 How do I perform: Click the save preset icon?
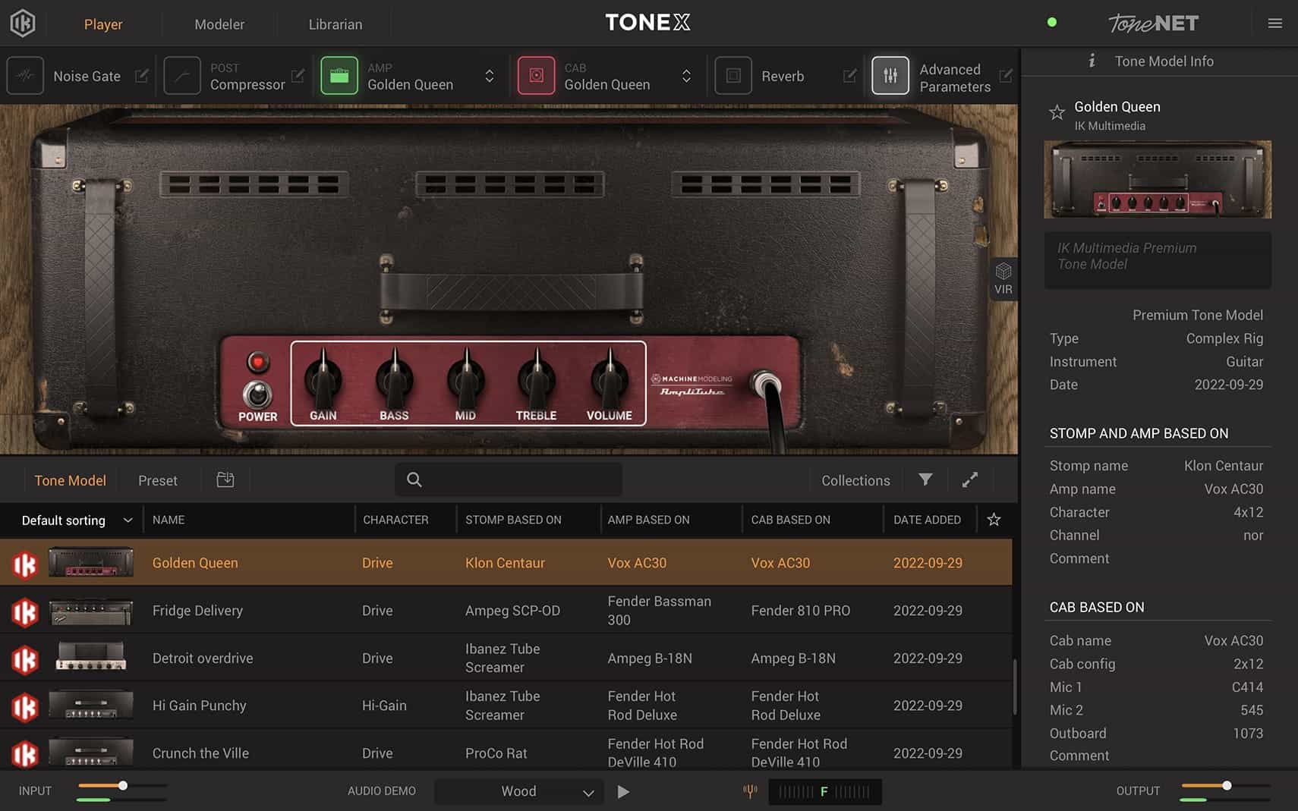point(225,479)
